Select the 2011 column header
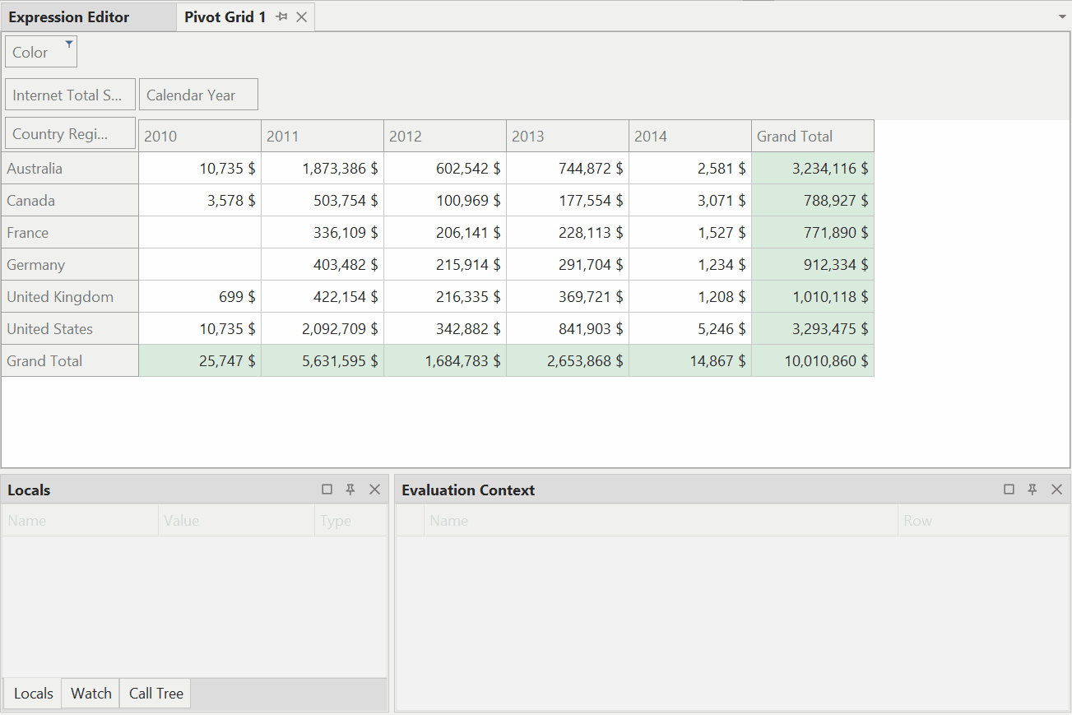This screenshot has width=1072, height=715. [x=322, y=137]
